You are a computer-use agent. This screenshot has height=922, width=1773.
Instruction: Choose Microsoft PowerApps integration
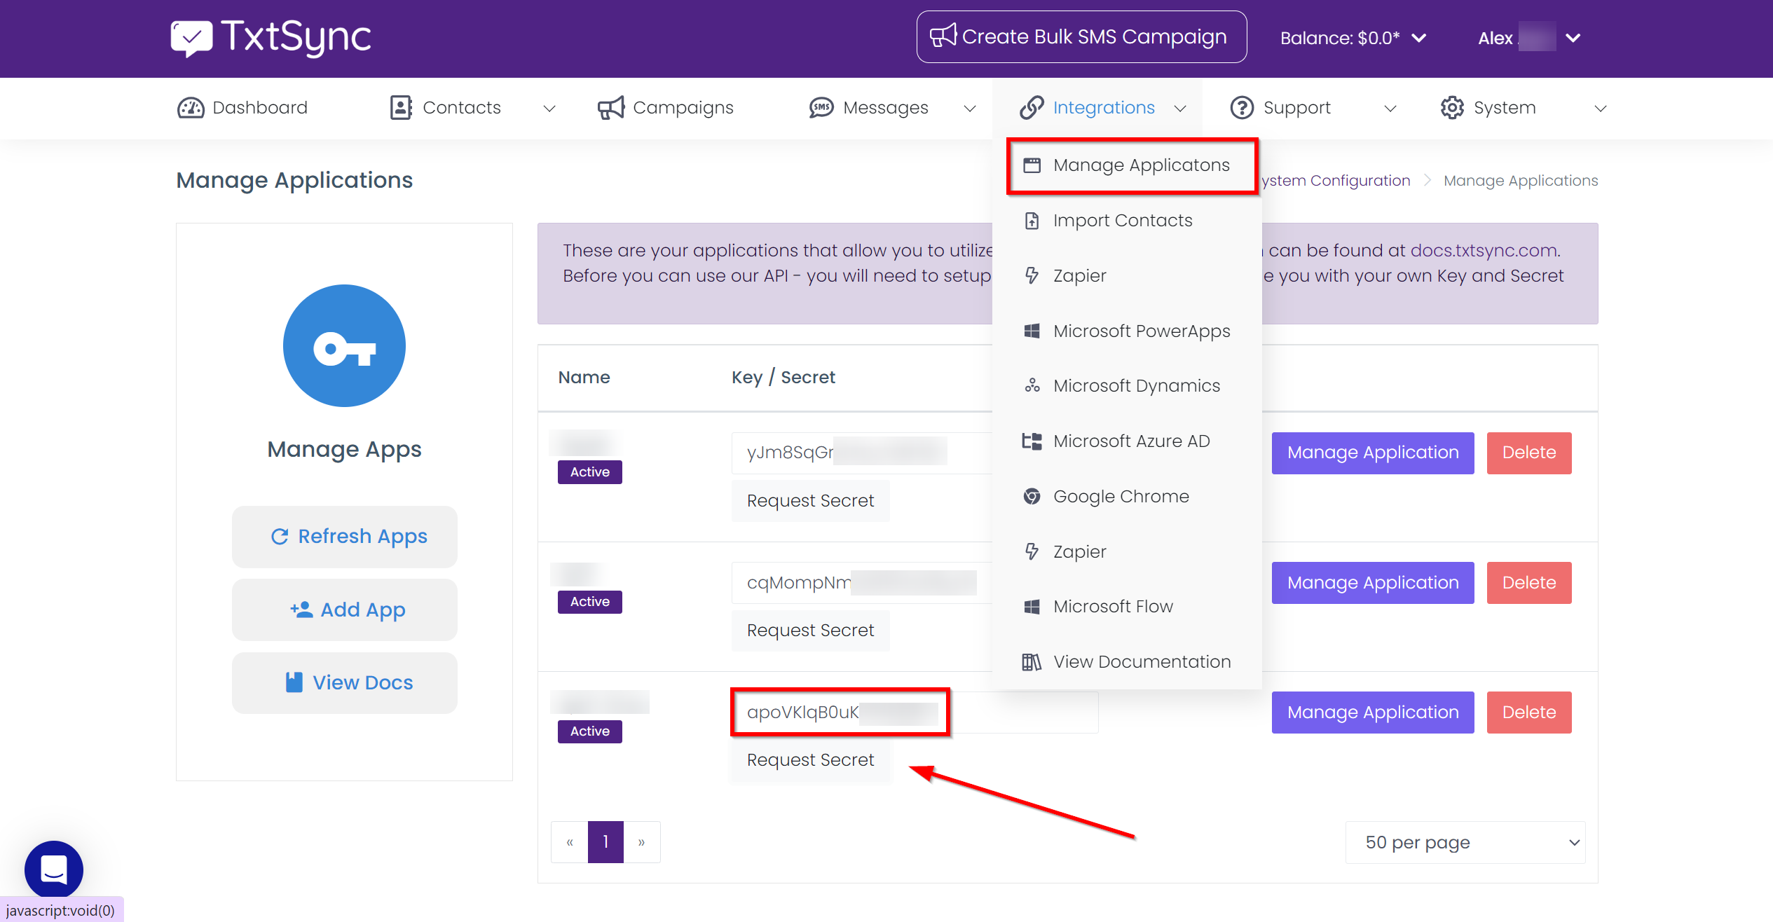1127,331
